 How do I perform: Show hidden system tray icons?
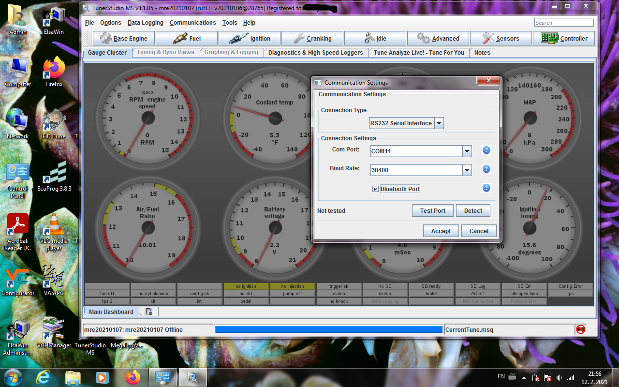pyautogui.click(x=524, y=377)
